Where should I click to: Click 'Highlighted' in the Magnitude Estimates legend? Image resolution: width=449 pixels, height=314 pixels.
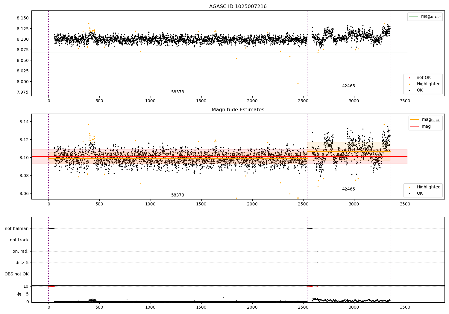(x=424, y=187)
